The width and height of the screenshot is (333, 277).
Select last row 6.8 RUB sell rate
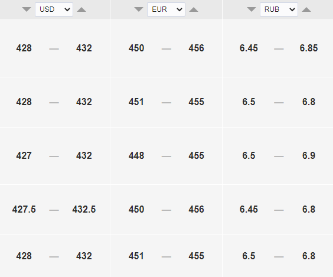[x=309, y=256]
